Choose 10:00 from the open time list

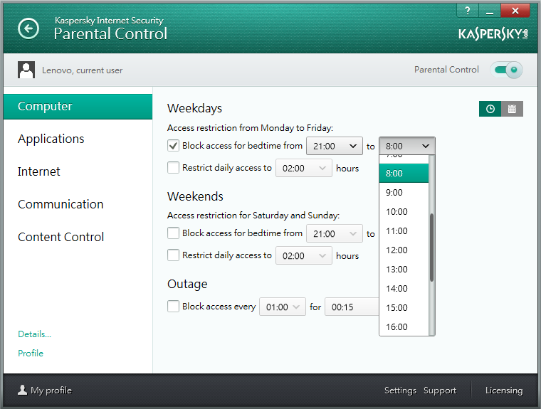click(396, 212)
